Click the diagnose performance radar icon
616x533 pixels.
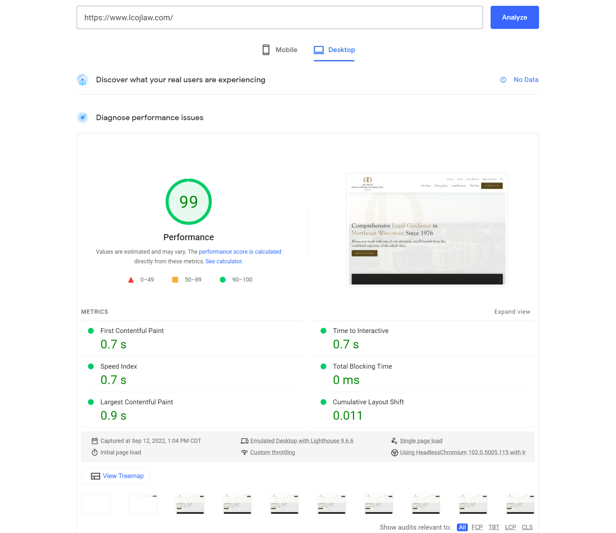[x=82, y=118]
